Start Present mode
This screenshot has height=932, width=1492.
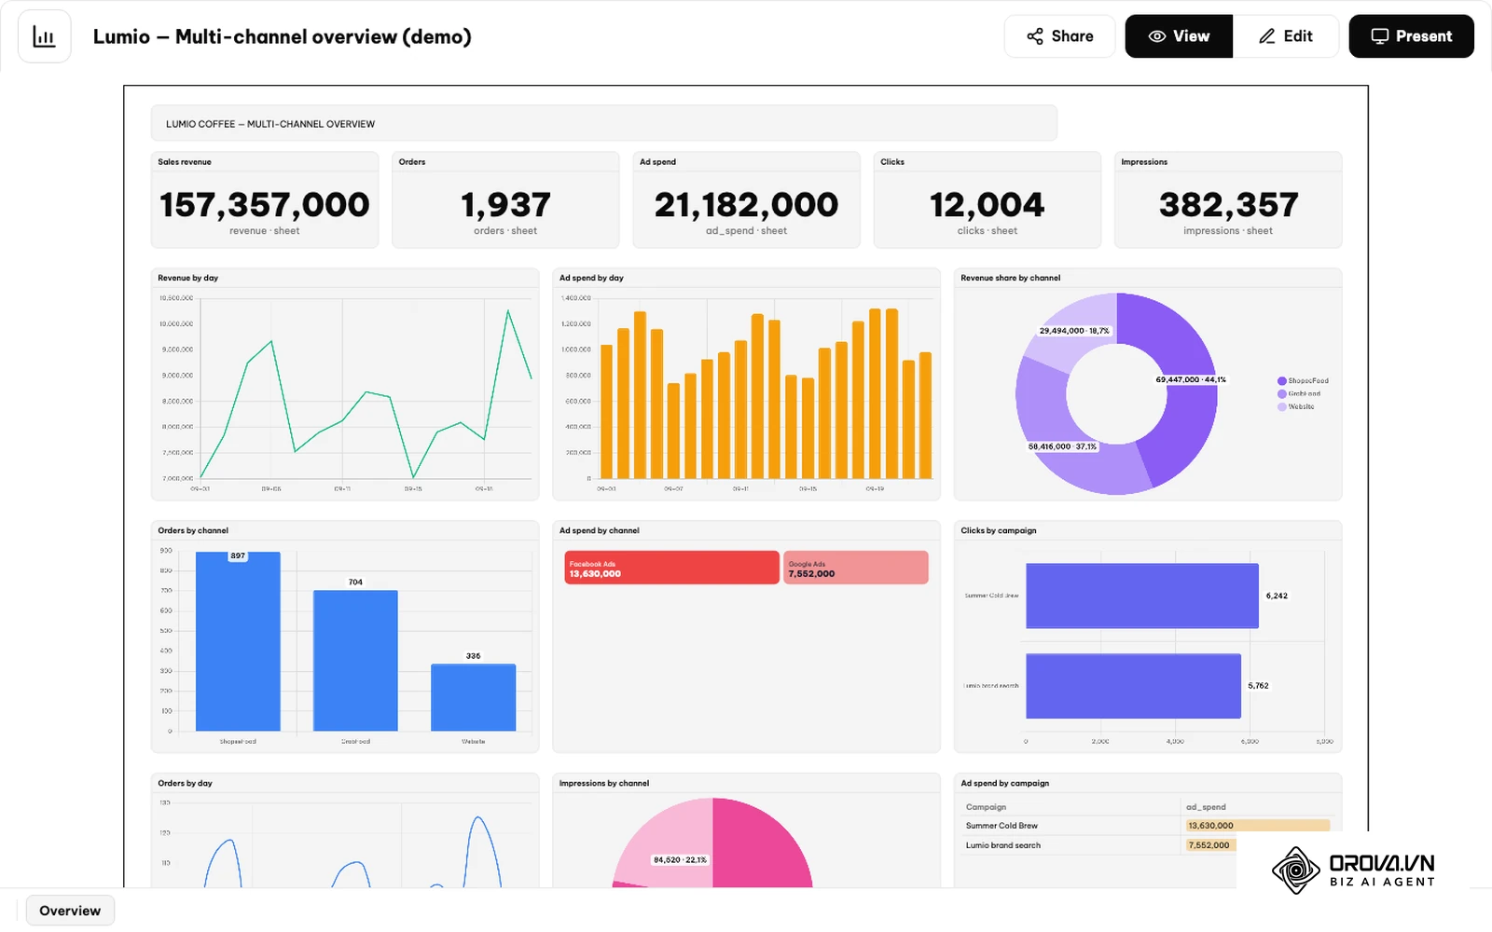tap(1411, 36)
